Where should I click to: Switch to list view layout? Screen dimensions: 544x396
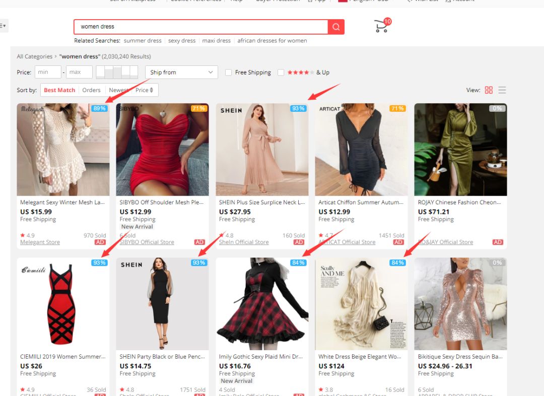[x=502, y=90]
